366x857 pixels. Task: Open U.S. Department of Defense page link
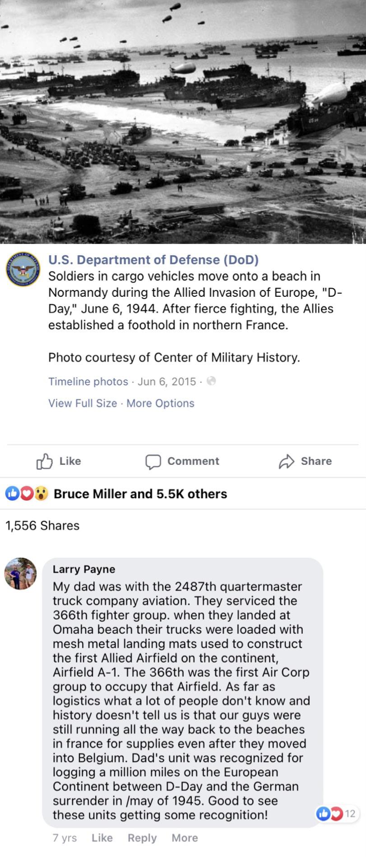tap(153, 260)
